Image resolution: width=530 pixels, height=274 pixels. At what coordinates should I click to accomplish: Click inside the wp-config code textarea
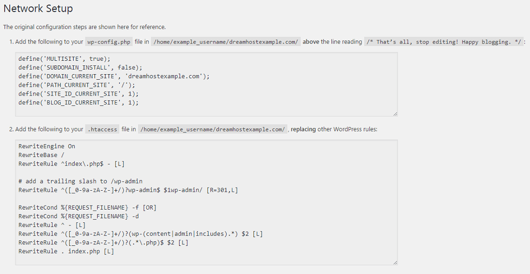[207, 84]
